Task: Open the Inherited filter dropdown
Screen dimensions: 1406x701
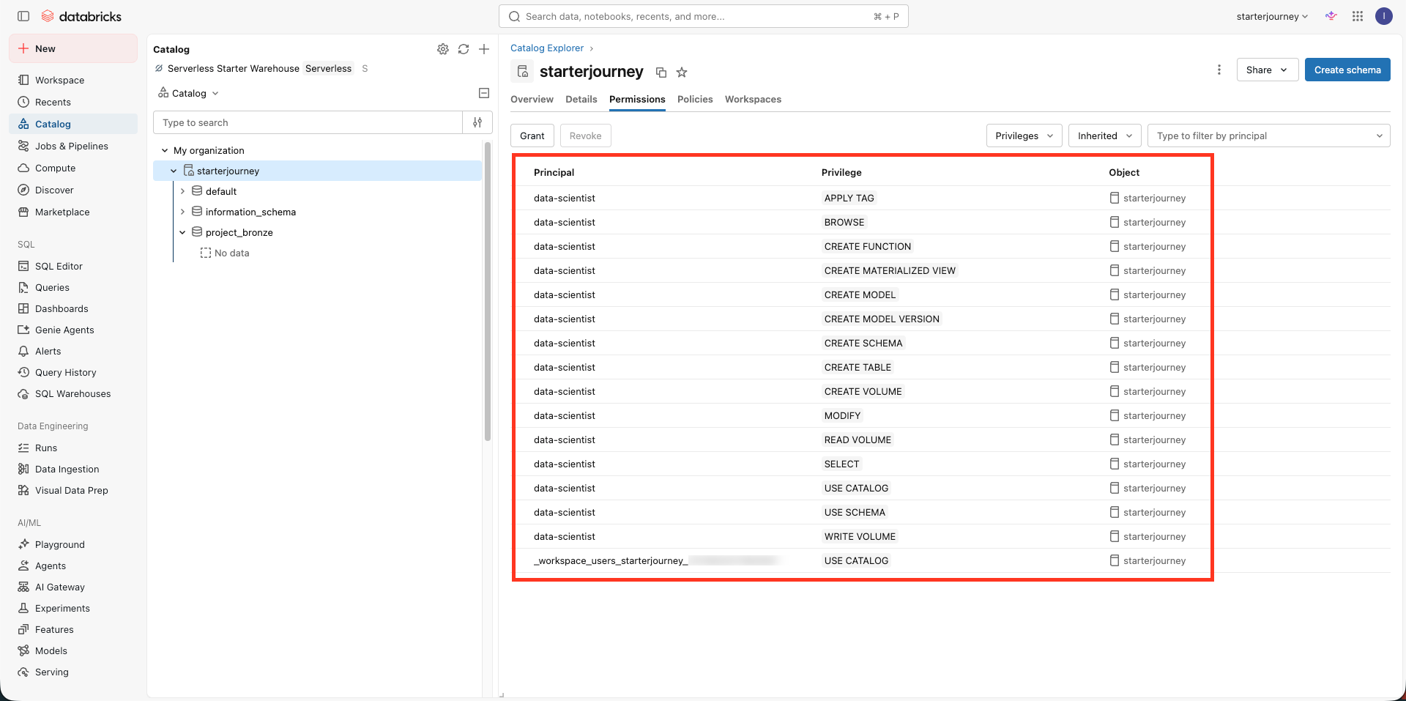Action: click(x=1105, y=136)
